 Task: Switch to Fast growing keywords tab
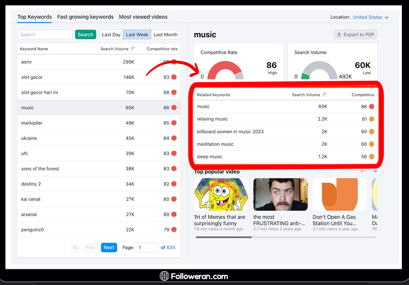(85, 17)
